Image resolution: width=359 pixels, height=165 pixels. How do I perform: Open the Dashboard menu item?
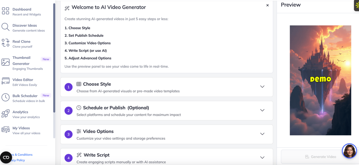point(26,11)
